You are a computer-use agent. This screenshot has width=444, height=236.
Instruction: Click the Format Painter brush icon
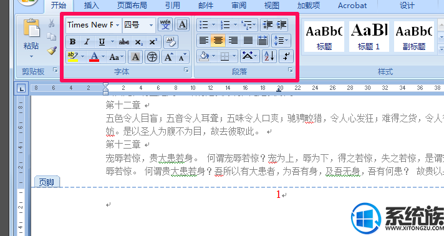pyautogui.click(x=52, y=51)
